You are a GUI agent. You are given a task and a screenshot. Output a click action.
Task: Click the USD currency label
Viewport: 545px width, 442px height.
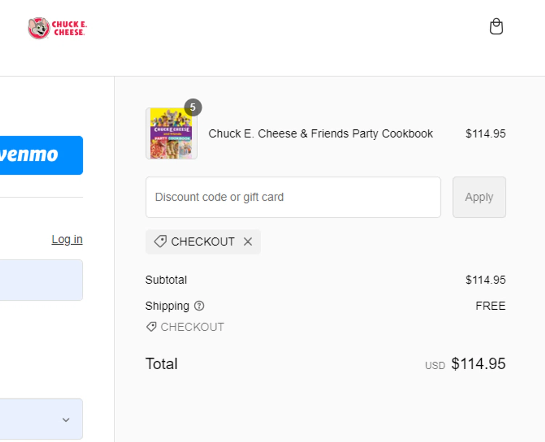[x=435, y=366]
